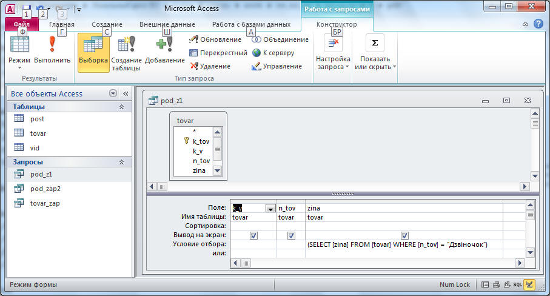This screenshot has height=296, width=550.
Task: Open the Настройка запроса group
Action: coord(333,53)
